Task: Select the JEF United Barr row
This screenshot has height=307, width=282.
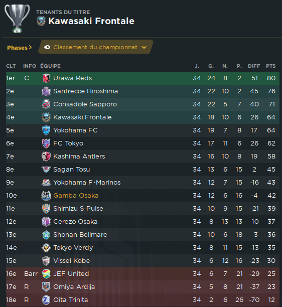Action: (x=143, y=274)
